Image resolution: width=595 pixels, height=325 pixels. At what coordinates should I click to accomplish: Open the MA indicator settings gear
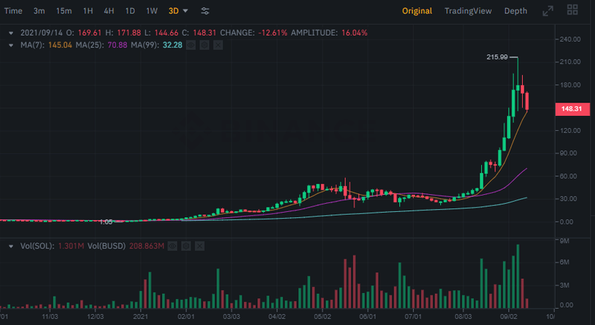tap(204, 45)
